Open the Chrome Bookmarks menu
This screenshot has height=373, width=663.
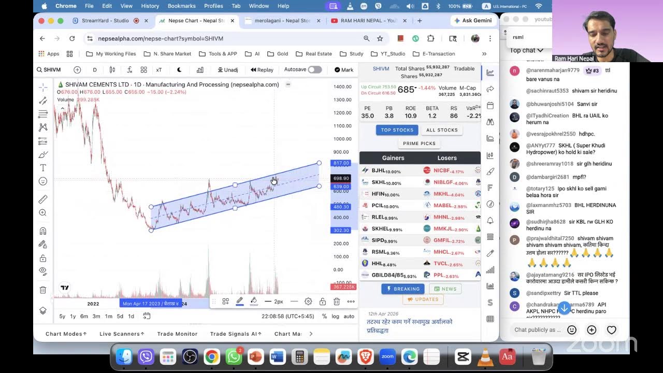[181, 6]
